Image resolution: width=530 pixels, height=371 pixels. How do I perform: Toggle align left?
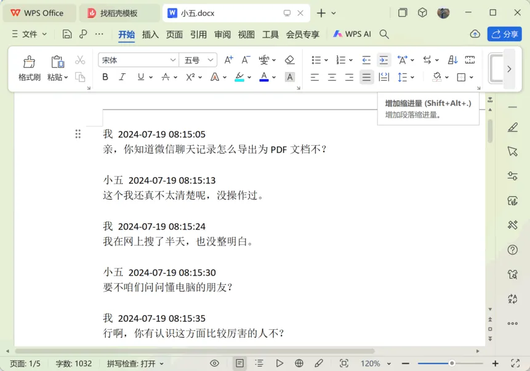point(315,77)
